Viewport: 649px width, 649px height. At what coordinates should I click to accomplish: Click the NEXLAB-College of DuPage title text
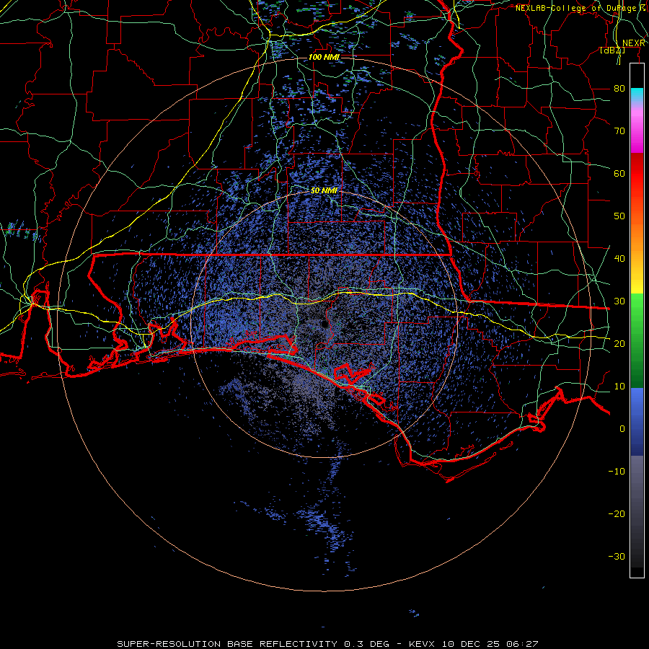(x=575, y=8)
